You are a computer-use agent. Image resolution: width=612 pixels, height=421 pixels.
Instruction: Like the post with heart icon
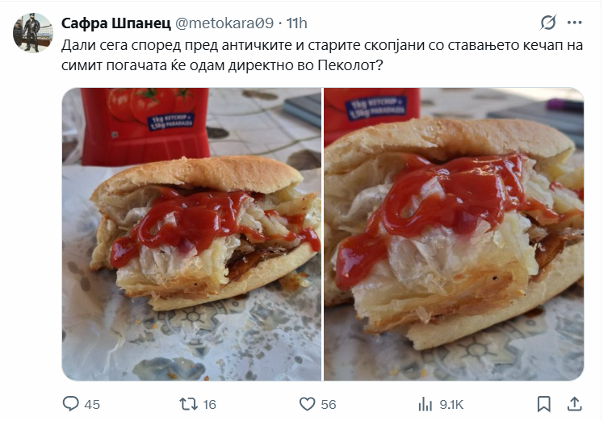coord(307,404)
